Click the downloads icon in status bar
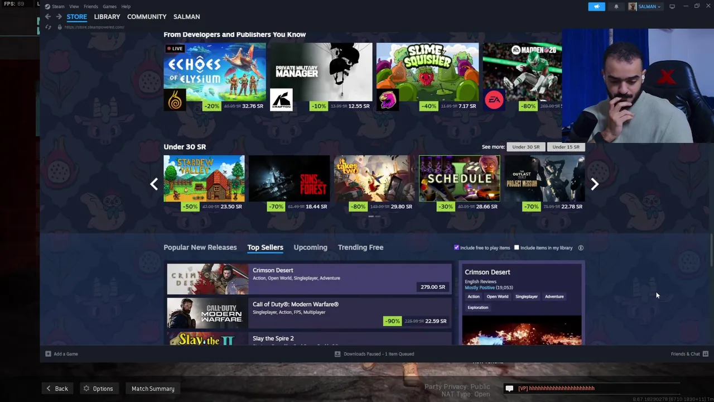The width and height of the screenshot is (714, 402). point(337,354)
